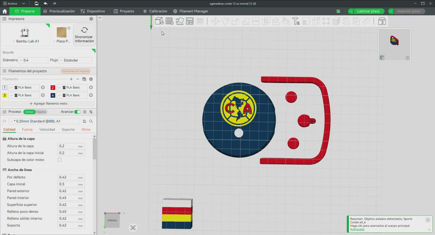
Task: Open filament settings gear icon
Action: (91, 79)
